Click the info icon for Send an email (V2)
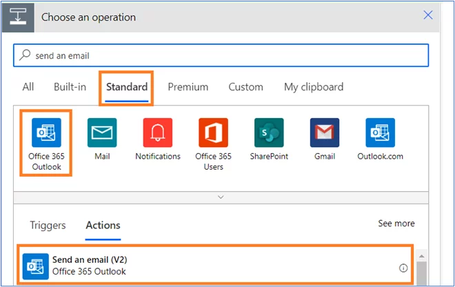 [403, 268]
